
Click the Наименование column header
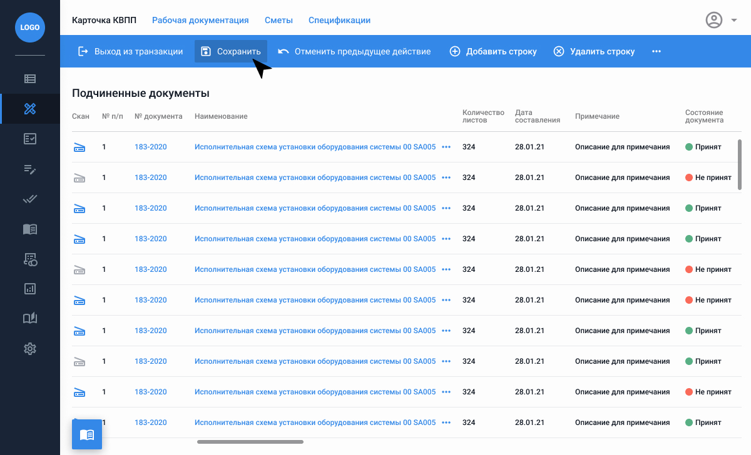pos(221,116)
